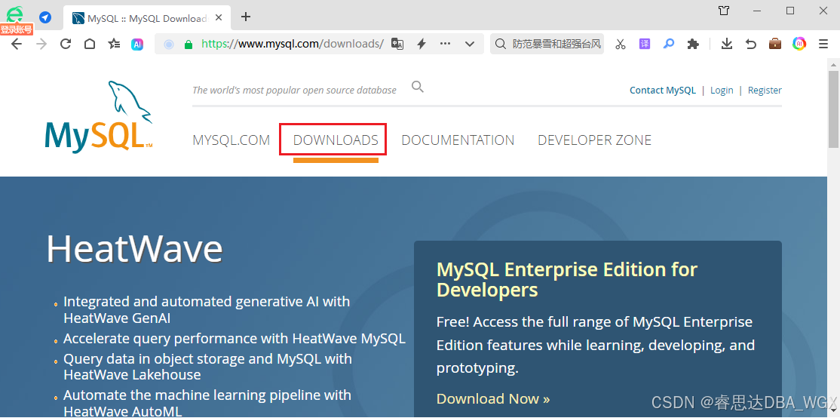Click the browser search box
Screen dimensions: 840x418
(547, 44)
